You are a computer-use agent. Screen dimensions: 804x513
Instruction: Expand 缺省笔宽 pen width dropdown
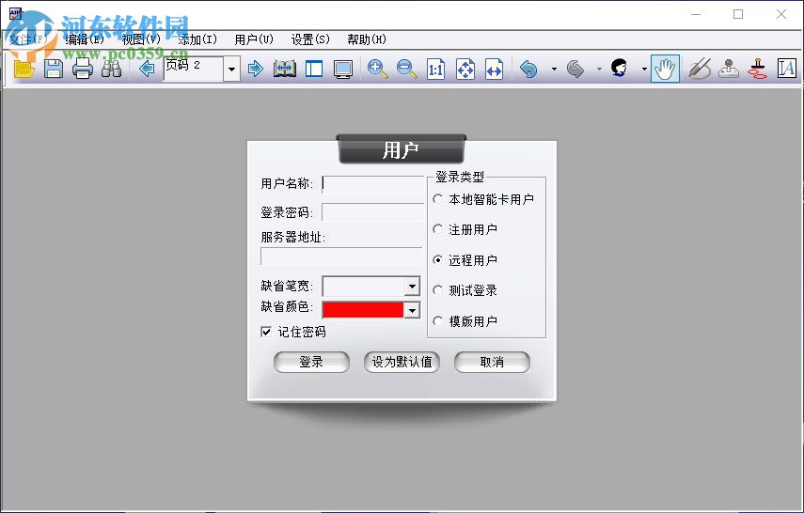[x=412, y=286]
